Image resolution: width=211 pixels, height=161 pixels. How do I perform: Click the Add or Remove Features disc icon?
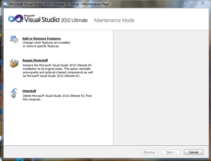tap(14, 40)
